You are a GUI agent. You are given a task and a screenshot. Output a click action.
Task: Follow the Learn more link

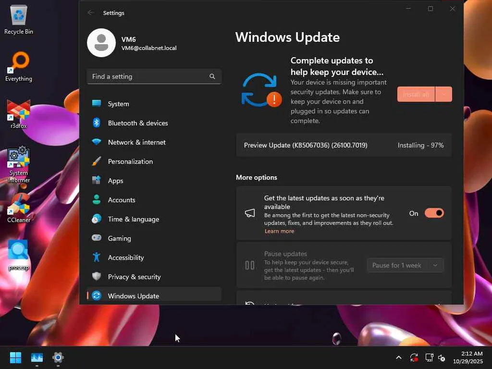(279, 231)
